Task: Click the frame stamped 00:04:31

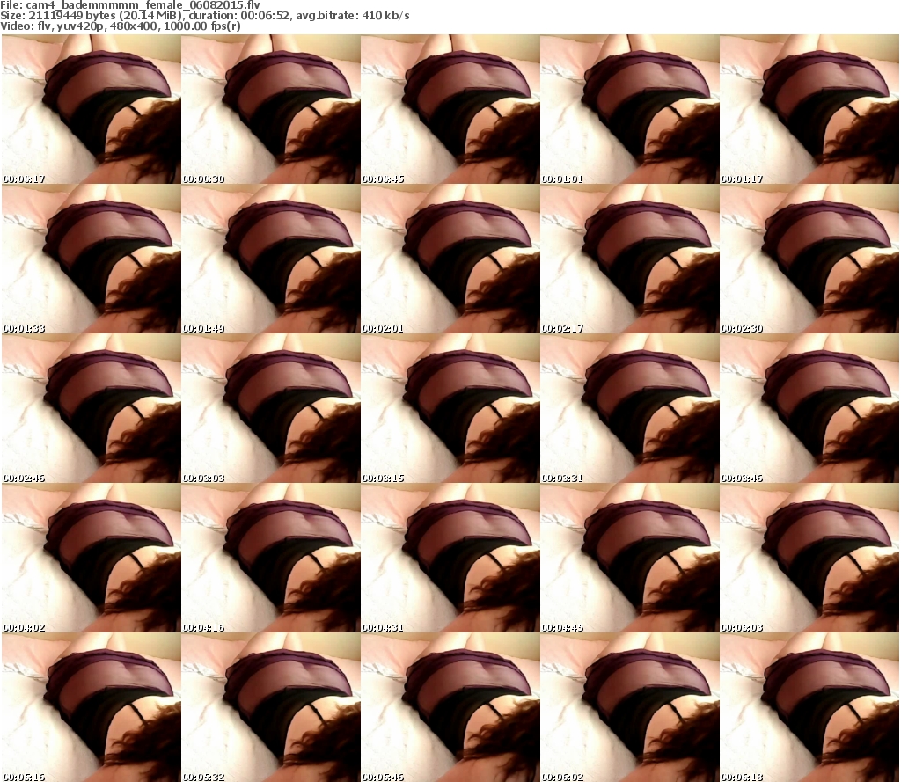Action: click(450, 558)
